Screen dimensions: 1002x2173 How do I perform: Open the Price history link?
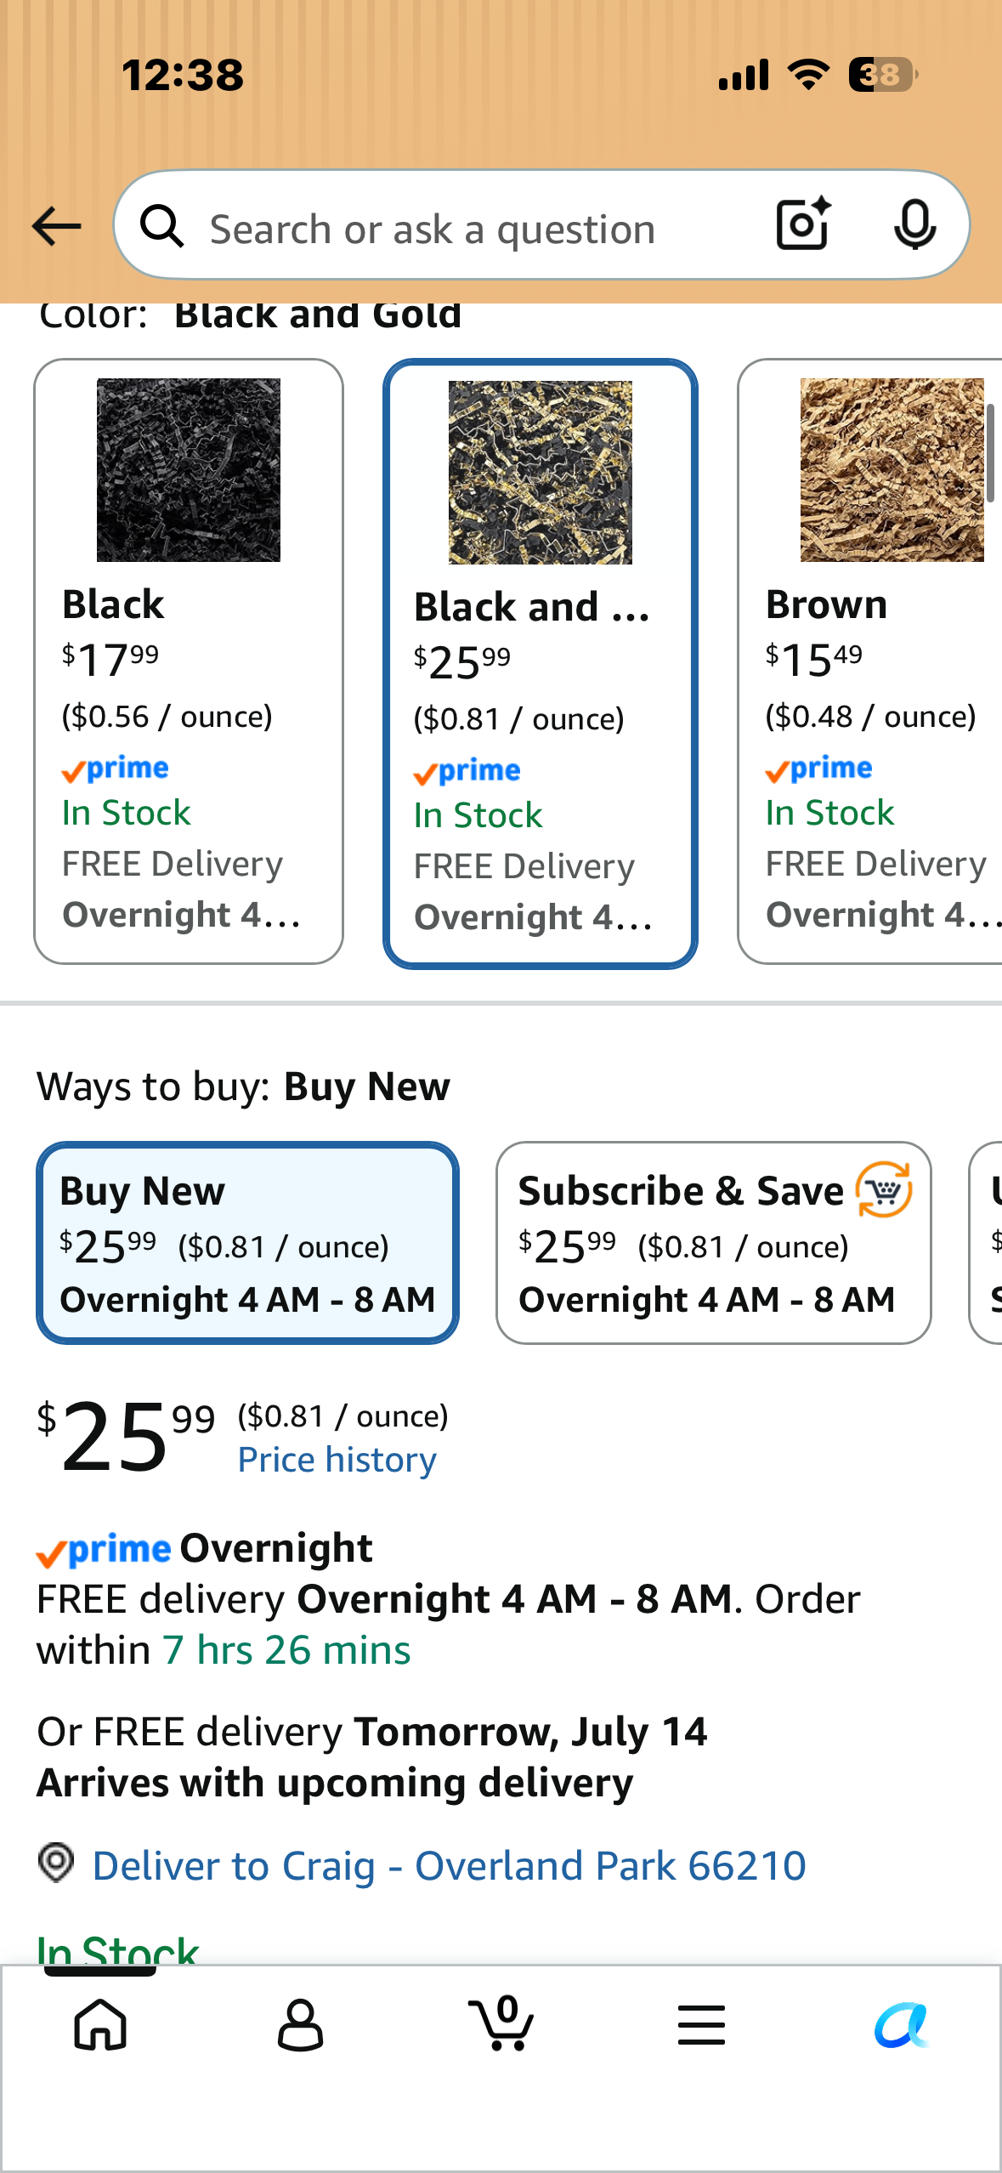coord(337,1460)
